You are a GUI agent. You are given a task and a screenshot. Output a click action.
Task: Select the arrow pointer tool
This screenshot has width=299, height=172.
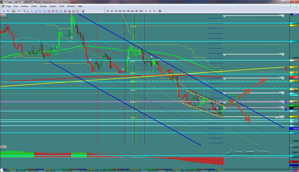point(25,11)
